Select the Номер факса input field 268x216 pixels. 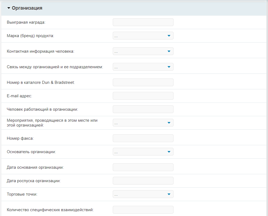(x=143, y=138)
